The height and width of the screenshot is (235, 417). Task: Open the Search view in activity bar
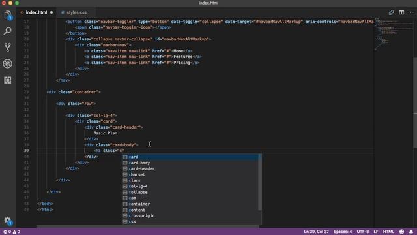(8, 31)
